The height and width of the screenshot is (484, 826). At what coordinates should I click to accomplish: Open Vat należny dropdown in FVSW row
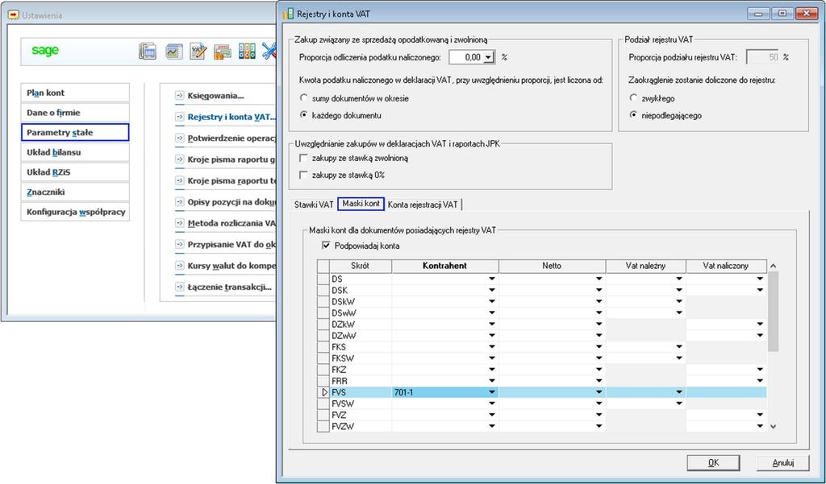(x=679, y=403)
